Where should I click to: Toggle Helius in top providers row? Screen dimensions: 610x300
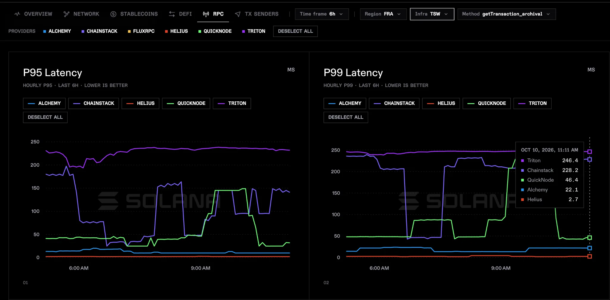[176, 31]
